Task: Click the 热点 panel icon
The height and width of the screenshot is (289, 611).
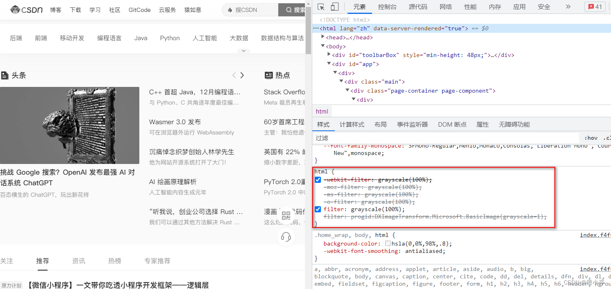Action: tap(268, 75)
